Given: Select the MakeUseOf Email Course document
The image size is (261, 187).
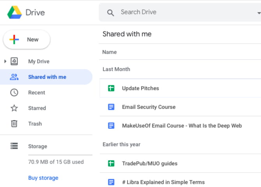Looking at the screenshot, I should coord(182,126).
